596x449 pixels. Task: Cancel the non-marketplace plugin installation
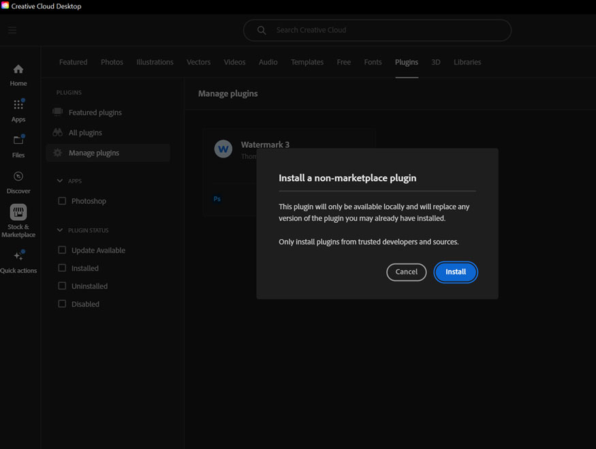[x=406, y=272]
